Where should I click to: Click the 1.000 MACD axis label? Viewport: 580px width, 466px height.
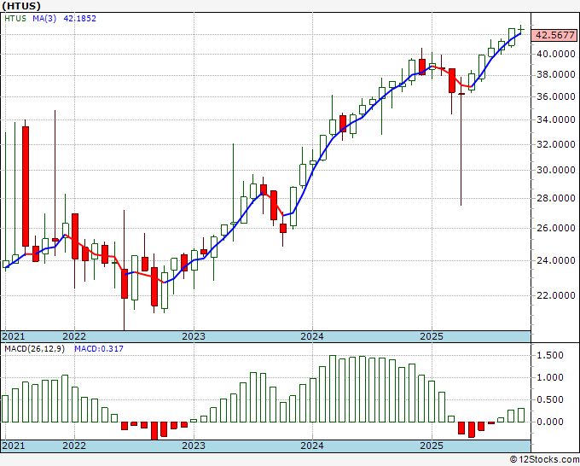tap(549, 377)
